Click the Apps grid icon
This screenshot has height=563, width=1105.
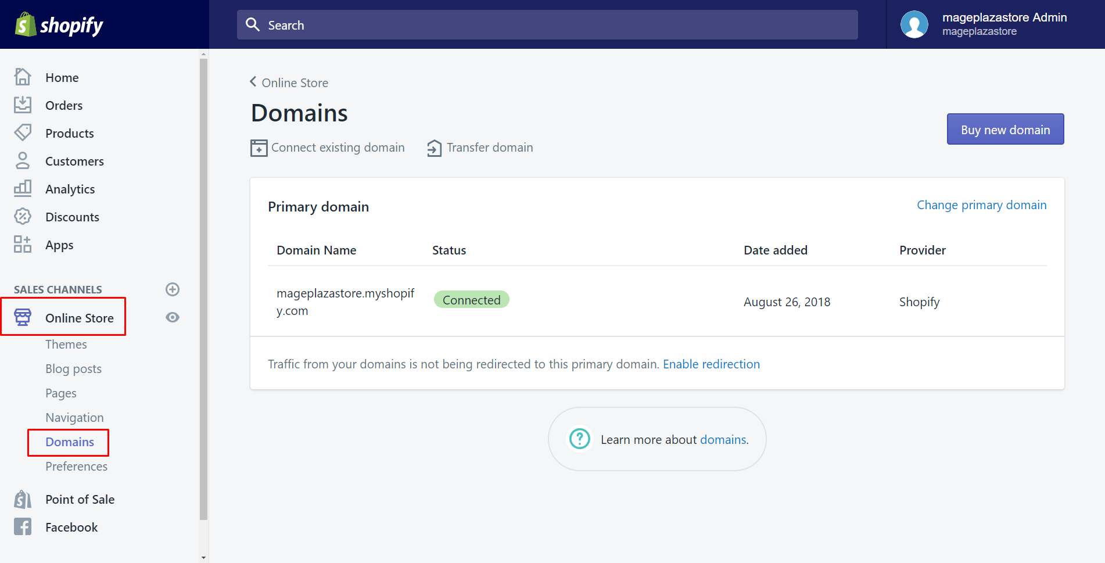click(23, 244)
